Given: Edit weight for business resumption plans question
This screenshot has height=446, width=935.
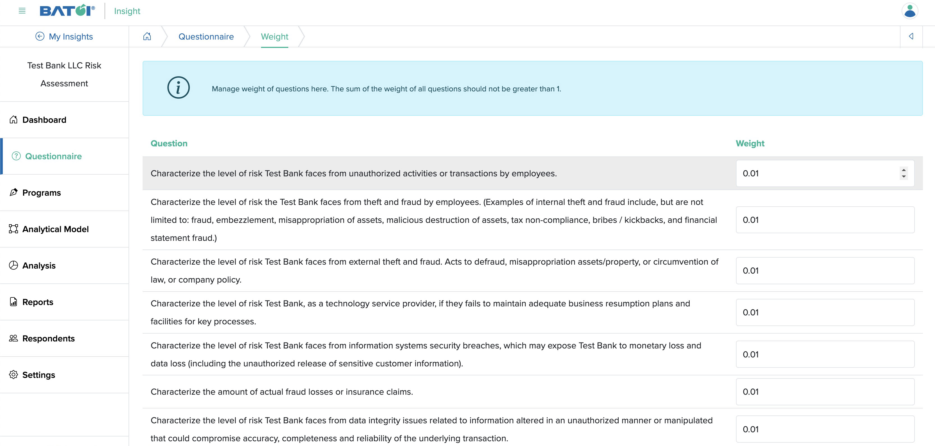Looking at the screenshot, I should (x=825, y=312).
